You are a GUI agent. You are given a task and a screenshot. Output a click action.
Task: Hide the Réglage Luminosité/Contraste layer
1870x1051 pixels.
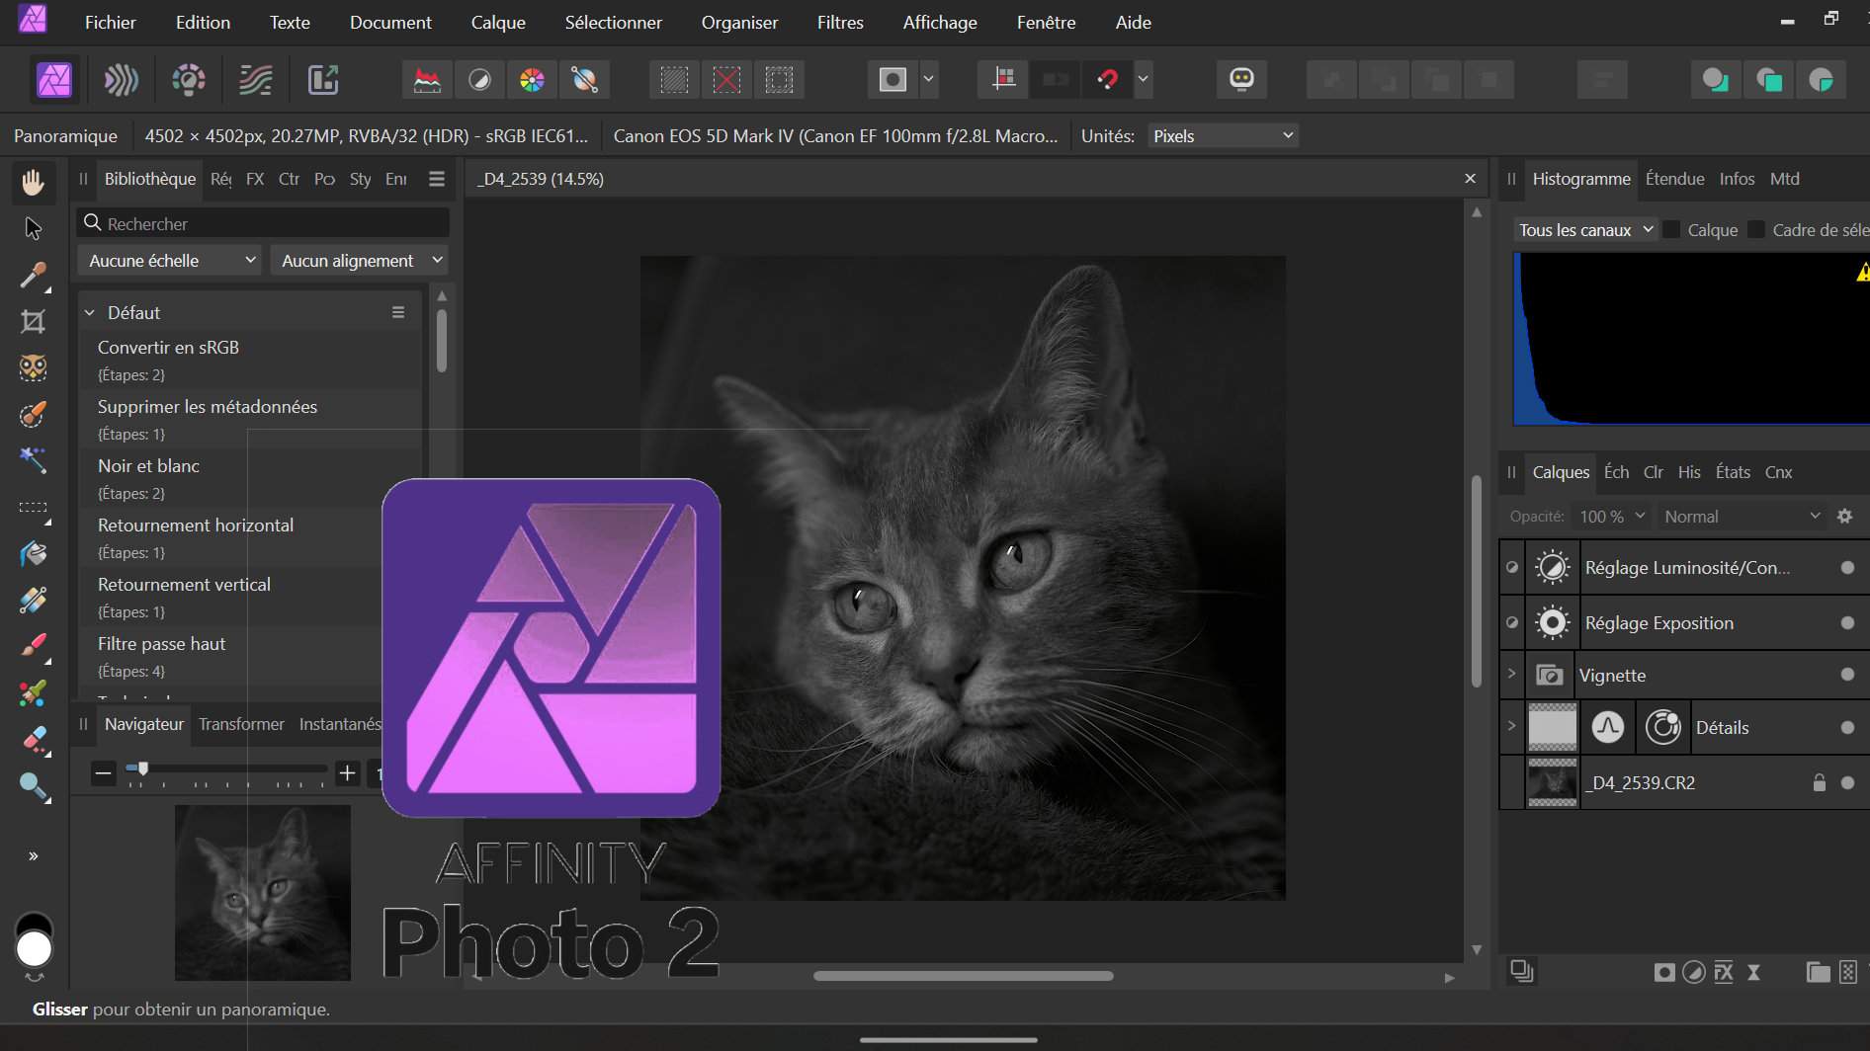[1847, 568]
